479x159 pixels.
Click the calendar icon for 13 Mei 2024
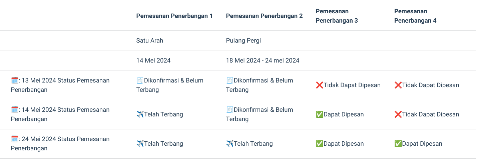click(x=15, y=80)
